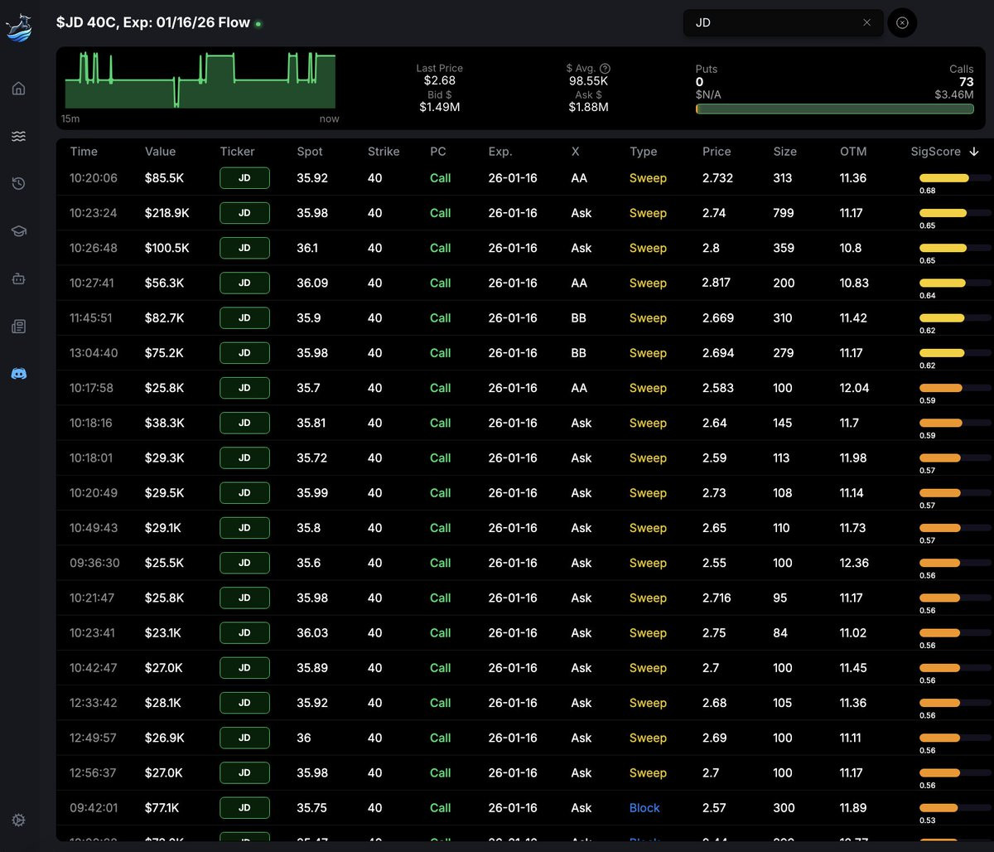Sort by the Value column header
Screen dimensions: 994x852
(160, 152)
